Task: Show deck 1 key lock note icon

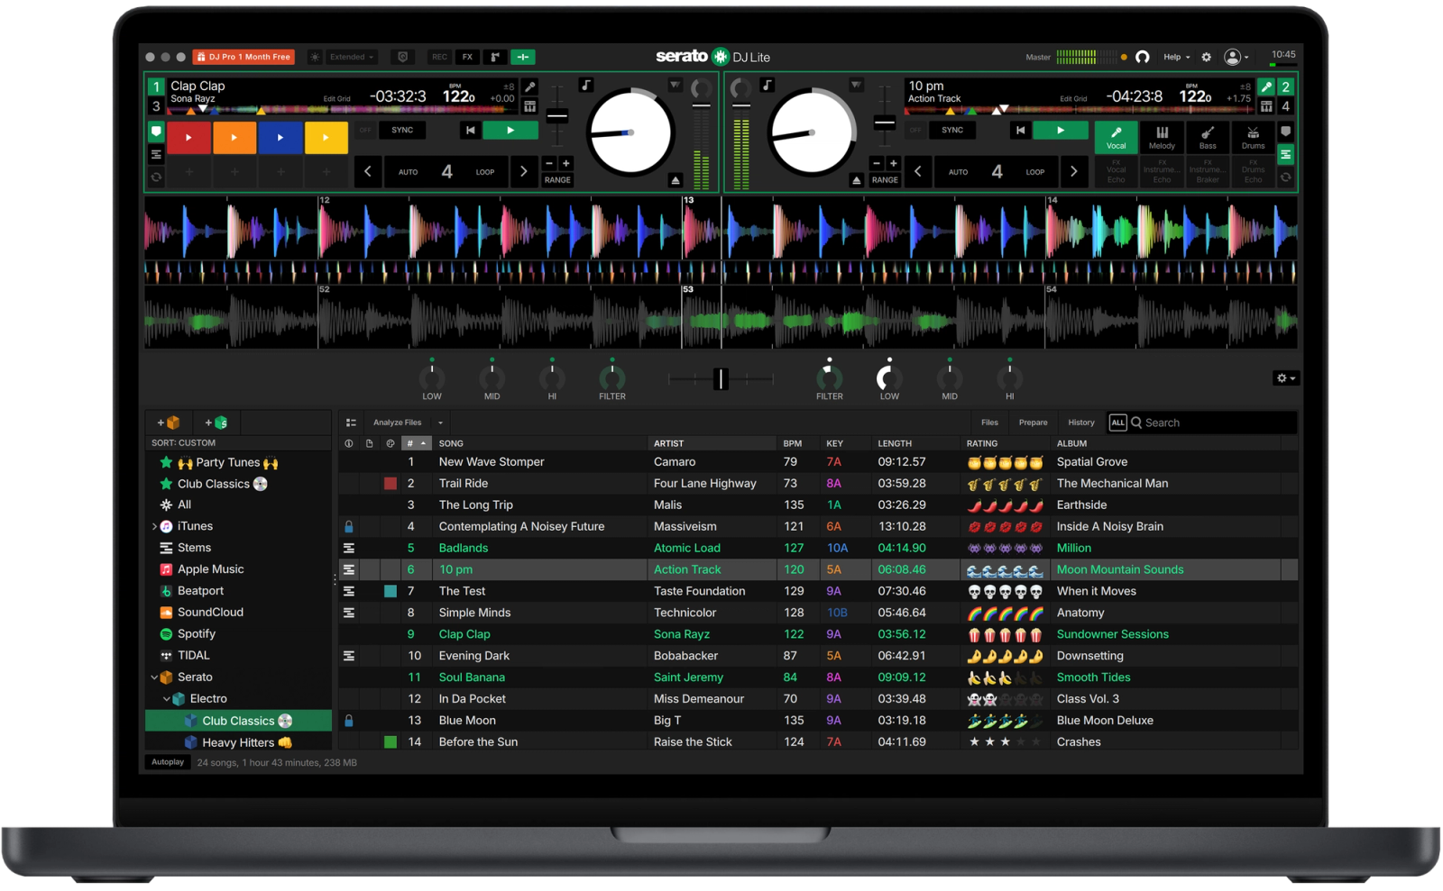Action: [586, 85]
